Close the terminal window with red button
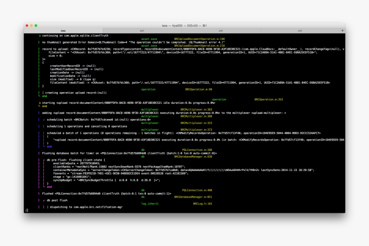 click(27, 26)
